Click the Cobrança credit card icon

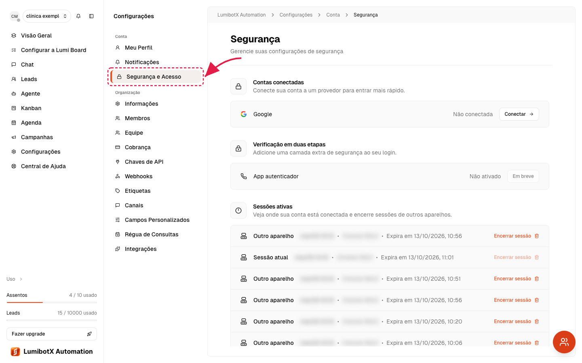pyautogui.click(x=118, y=147)
